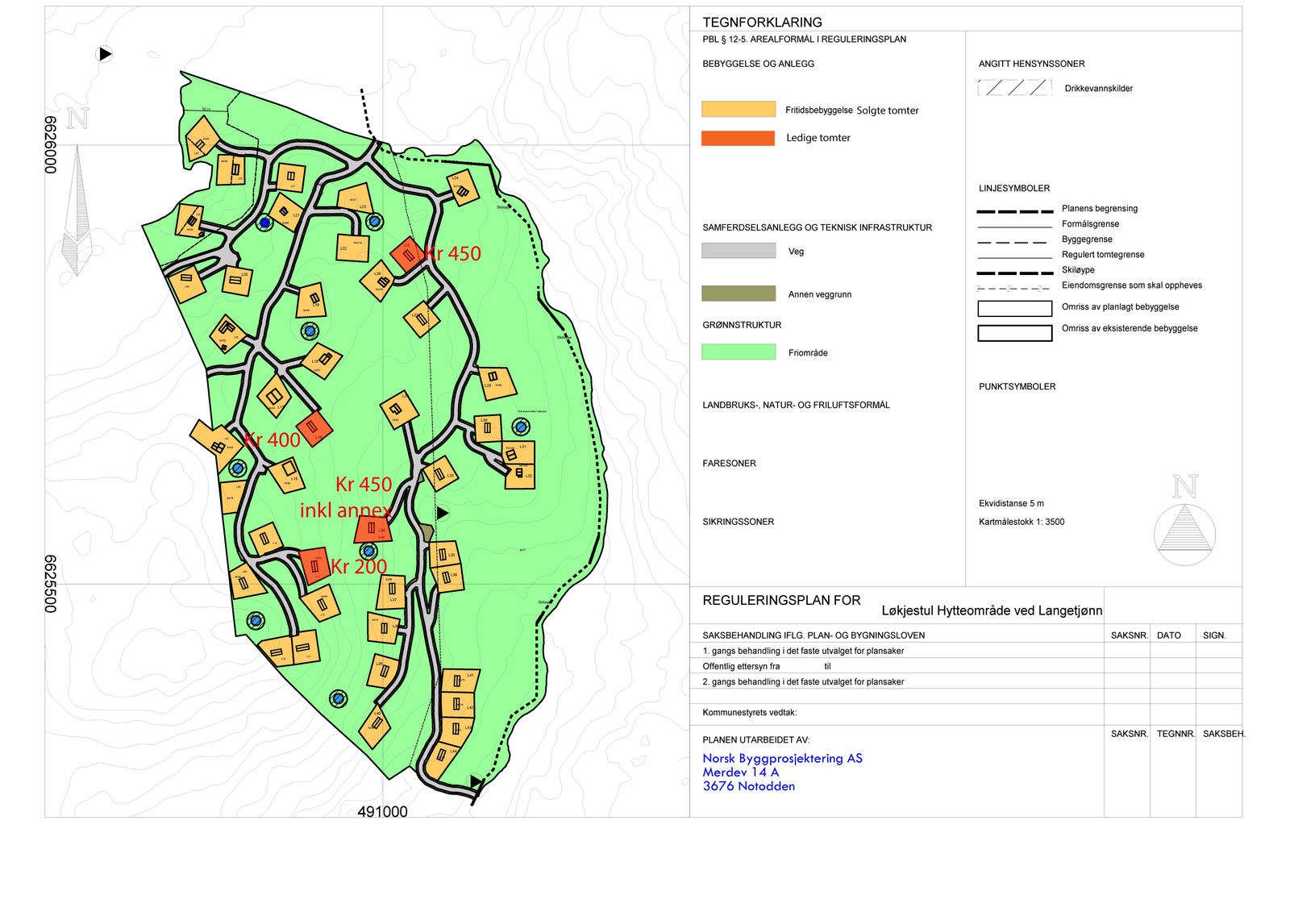Click the 'Kr 400' price label
This screenshot has width=1290, height=912.
[x=273, y=439]
